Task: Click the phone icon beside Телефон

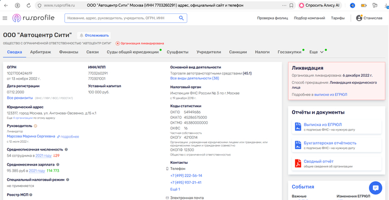Action: 167,169
